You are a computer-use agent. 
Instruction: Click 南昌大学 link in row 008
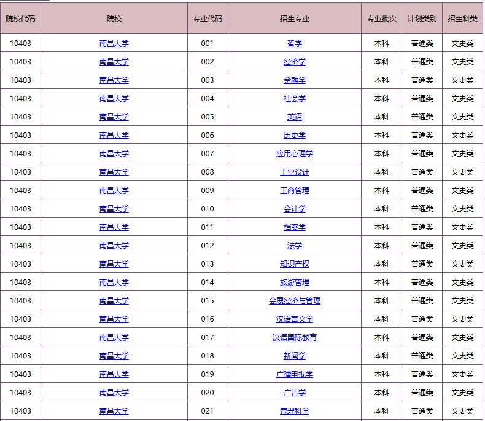coord(114,172)
